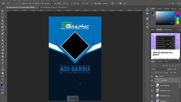Image resolution: width=181 pixels, height=102 pixels.
Task: Hide the Group 1 layer group
Action: pos(152,76)
